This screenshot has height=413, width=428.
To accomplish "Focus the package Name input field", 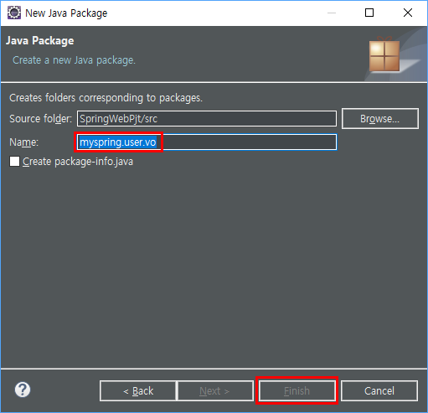I will [x=207, y=142].
